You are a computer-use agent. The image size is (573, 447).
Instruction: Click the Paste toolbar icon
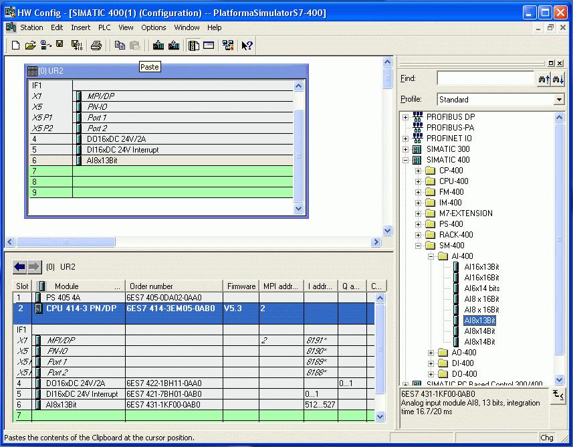[135, 46]
